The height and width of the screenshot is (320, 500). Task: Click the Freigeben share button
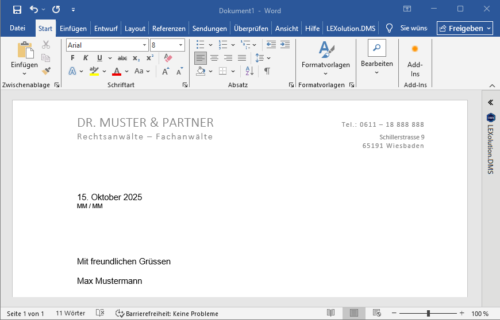(x=464, y=29)
